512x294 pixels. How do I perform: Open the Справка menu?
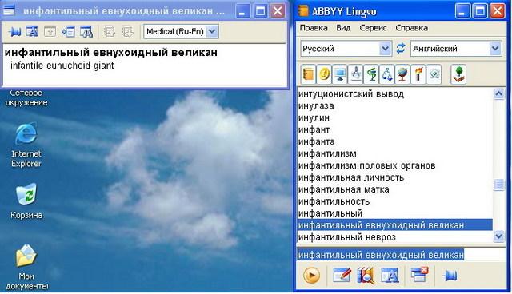pos(411,28)
